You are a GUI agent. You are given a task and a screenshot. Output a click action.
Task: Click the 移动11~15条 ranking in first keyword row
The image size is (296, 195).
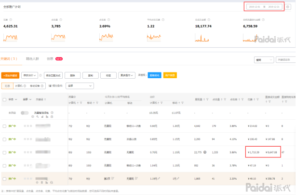(x=134, y=126)
